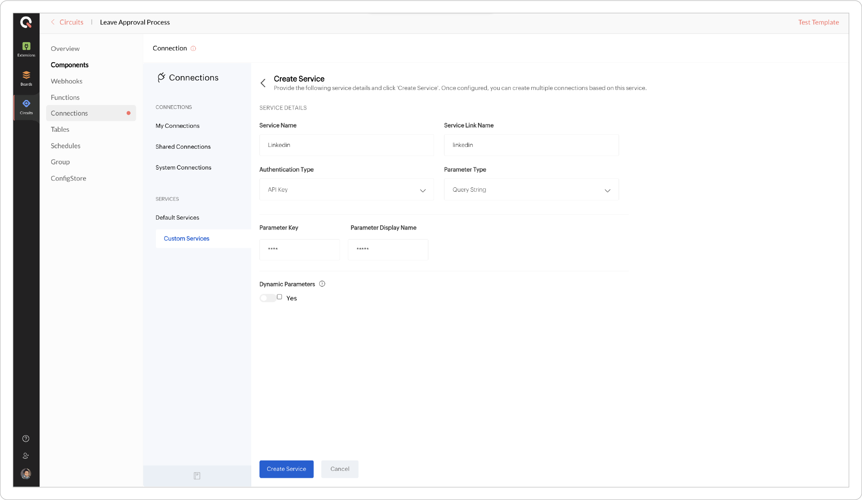This screenshot has width=862, height=500.
Task: Select My Connections in the menu
Action: pyautogui.click(x=178, y=126)
